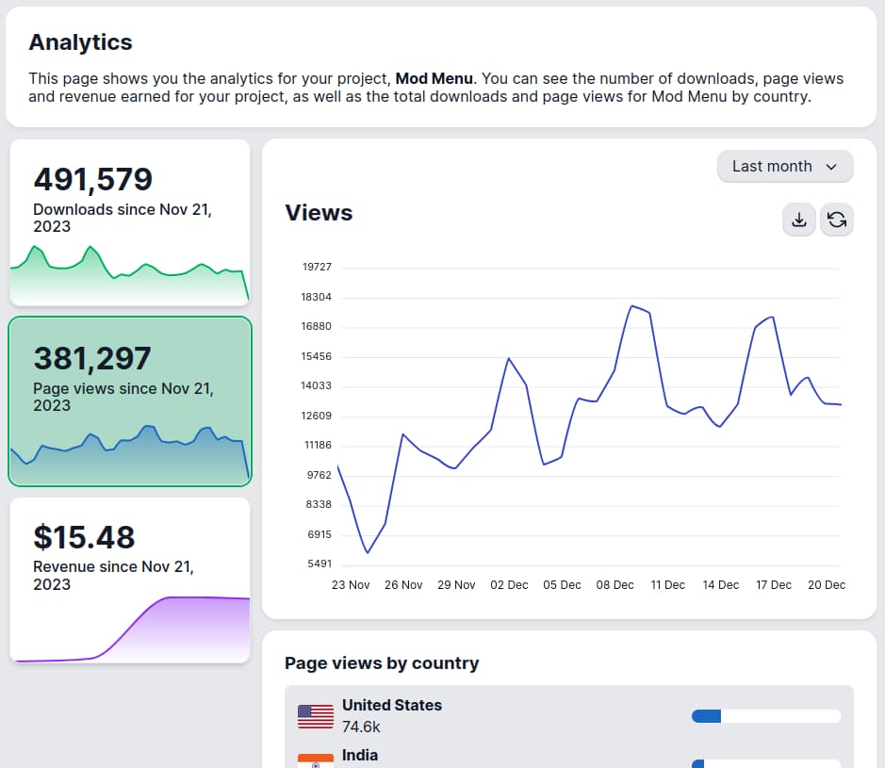Open the Last month time range dropdown
885x768 pixels.
pyautogui.click(x=784, y=166)
